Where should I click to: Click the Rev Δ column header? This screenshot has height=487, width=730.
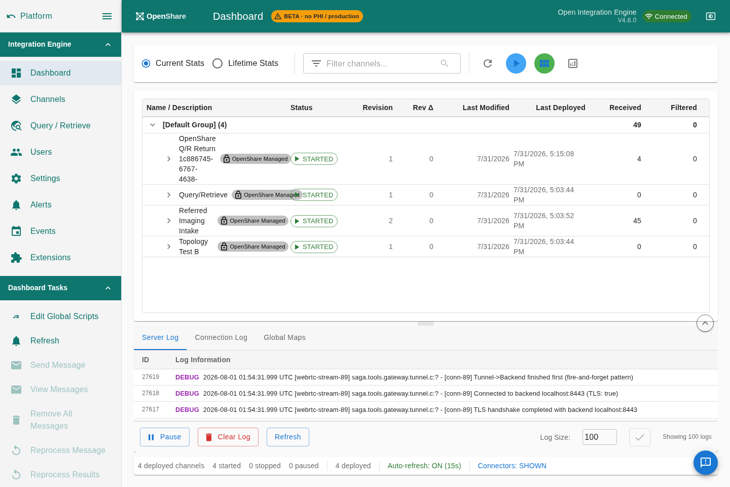pos(423,108)
